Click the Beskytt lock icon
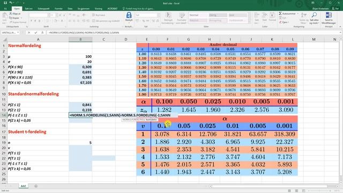This screenshot has height=193, width=343. click(129, 16)
